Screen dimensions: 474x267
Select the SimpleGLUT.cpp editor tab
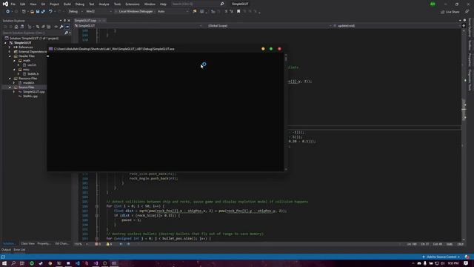85,21
